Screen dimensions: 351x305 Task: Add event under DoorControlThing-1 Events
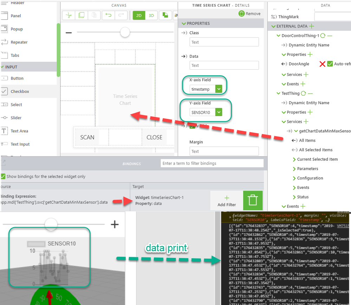(x=303, y=84)
